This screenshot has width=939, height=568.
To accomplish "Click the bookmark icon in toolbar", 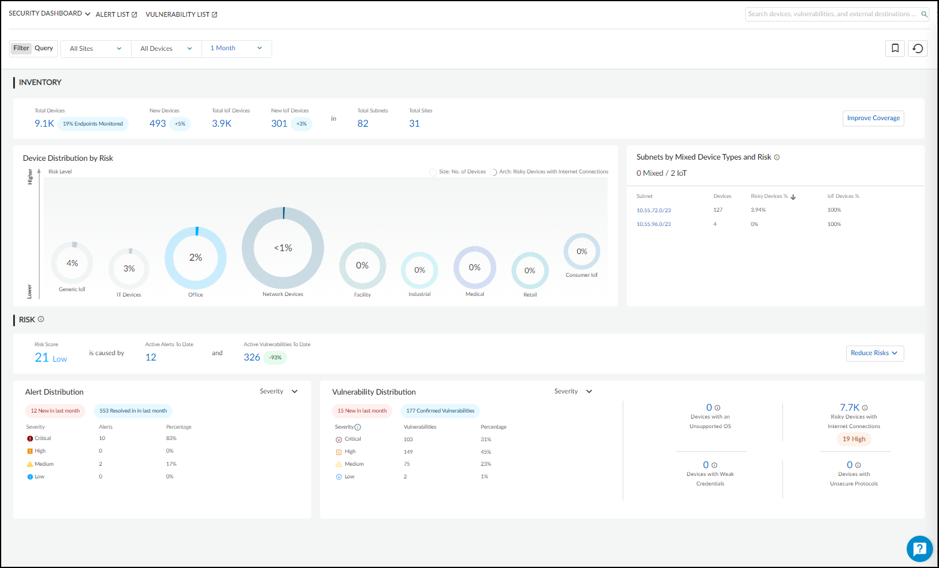I will click(x=895, y=48).
